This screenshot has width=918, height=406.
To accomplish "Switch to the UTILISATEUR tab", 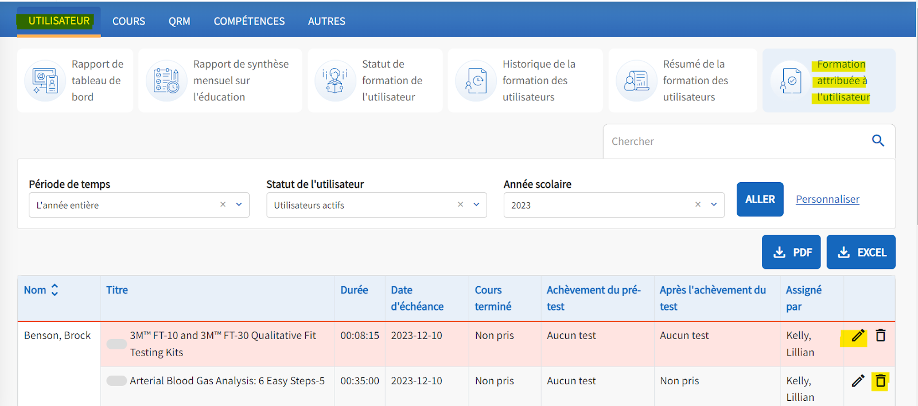I will 59,21.
